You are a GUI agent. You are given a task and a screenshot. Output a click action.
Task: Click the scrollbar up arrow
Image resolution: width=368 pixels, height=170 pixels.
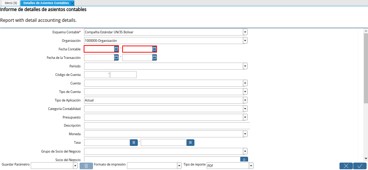(366, 31)
